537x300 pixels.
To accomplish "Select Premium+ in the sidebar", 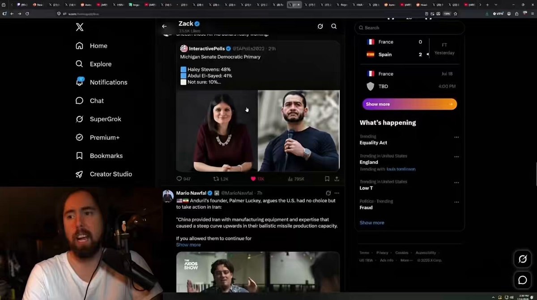I will (98, 137).
